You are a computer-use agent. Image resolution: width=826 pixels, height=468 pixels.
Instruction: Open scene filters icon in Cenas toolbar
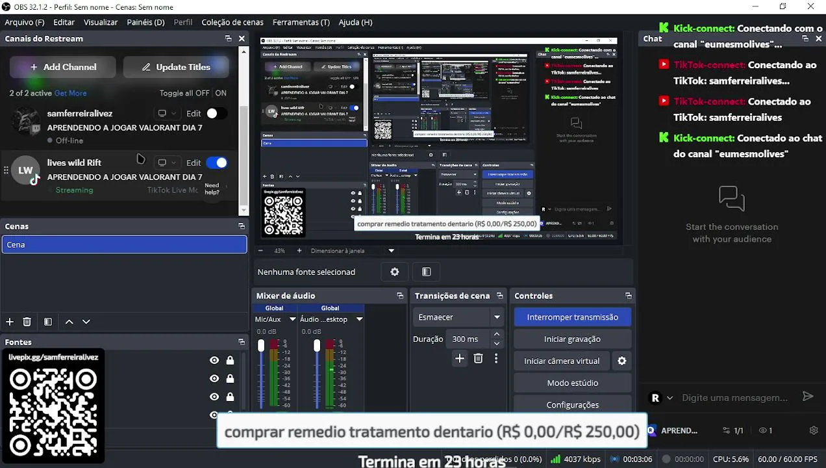pos(48,322)
